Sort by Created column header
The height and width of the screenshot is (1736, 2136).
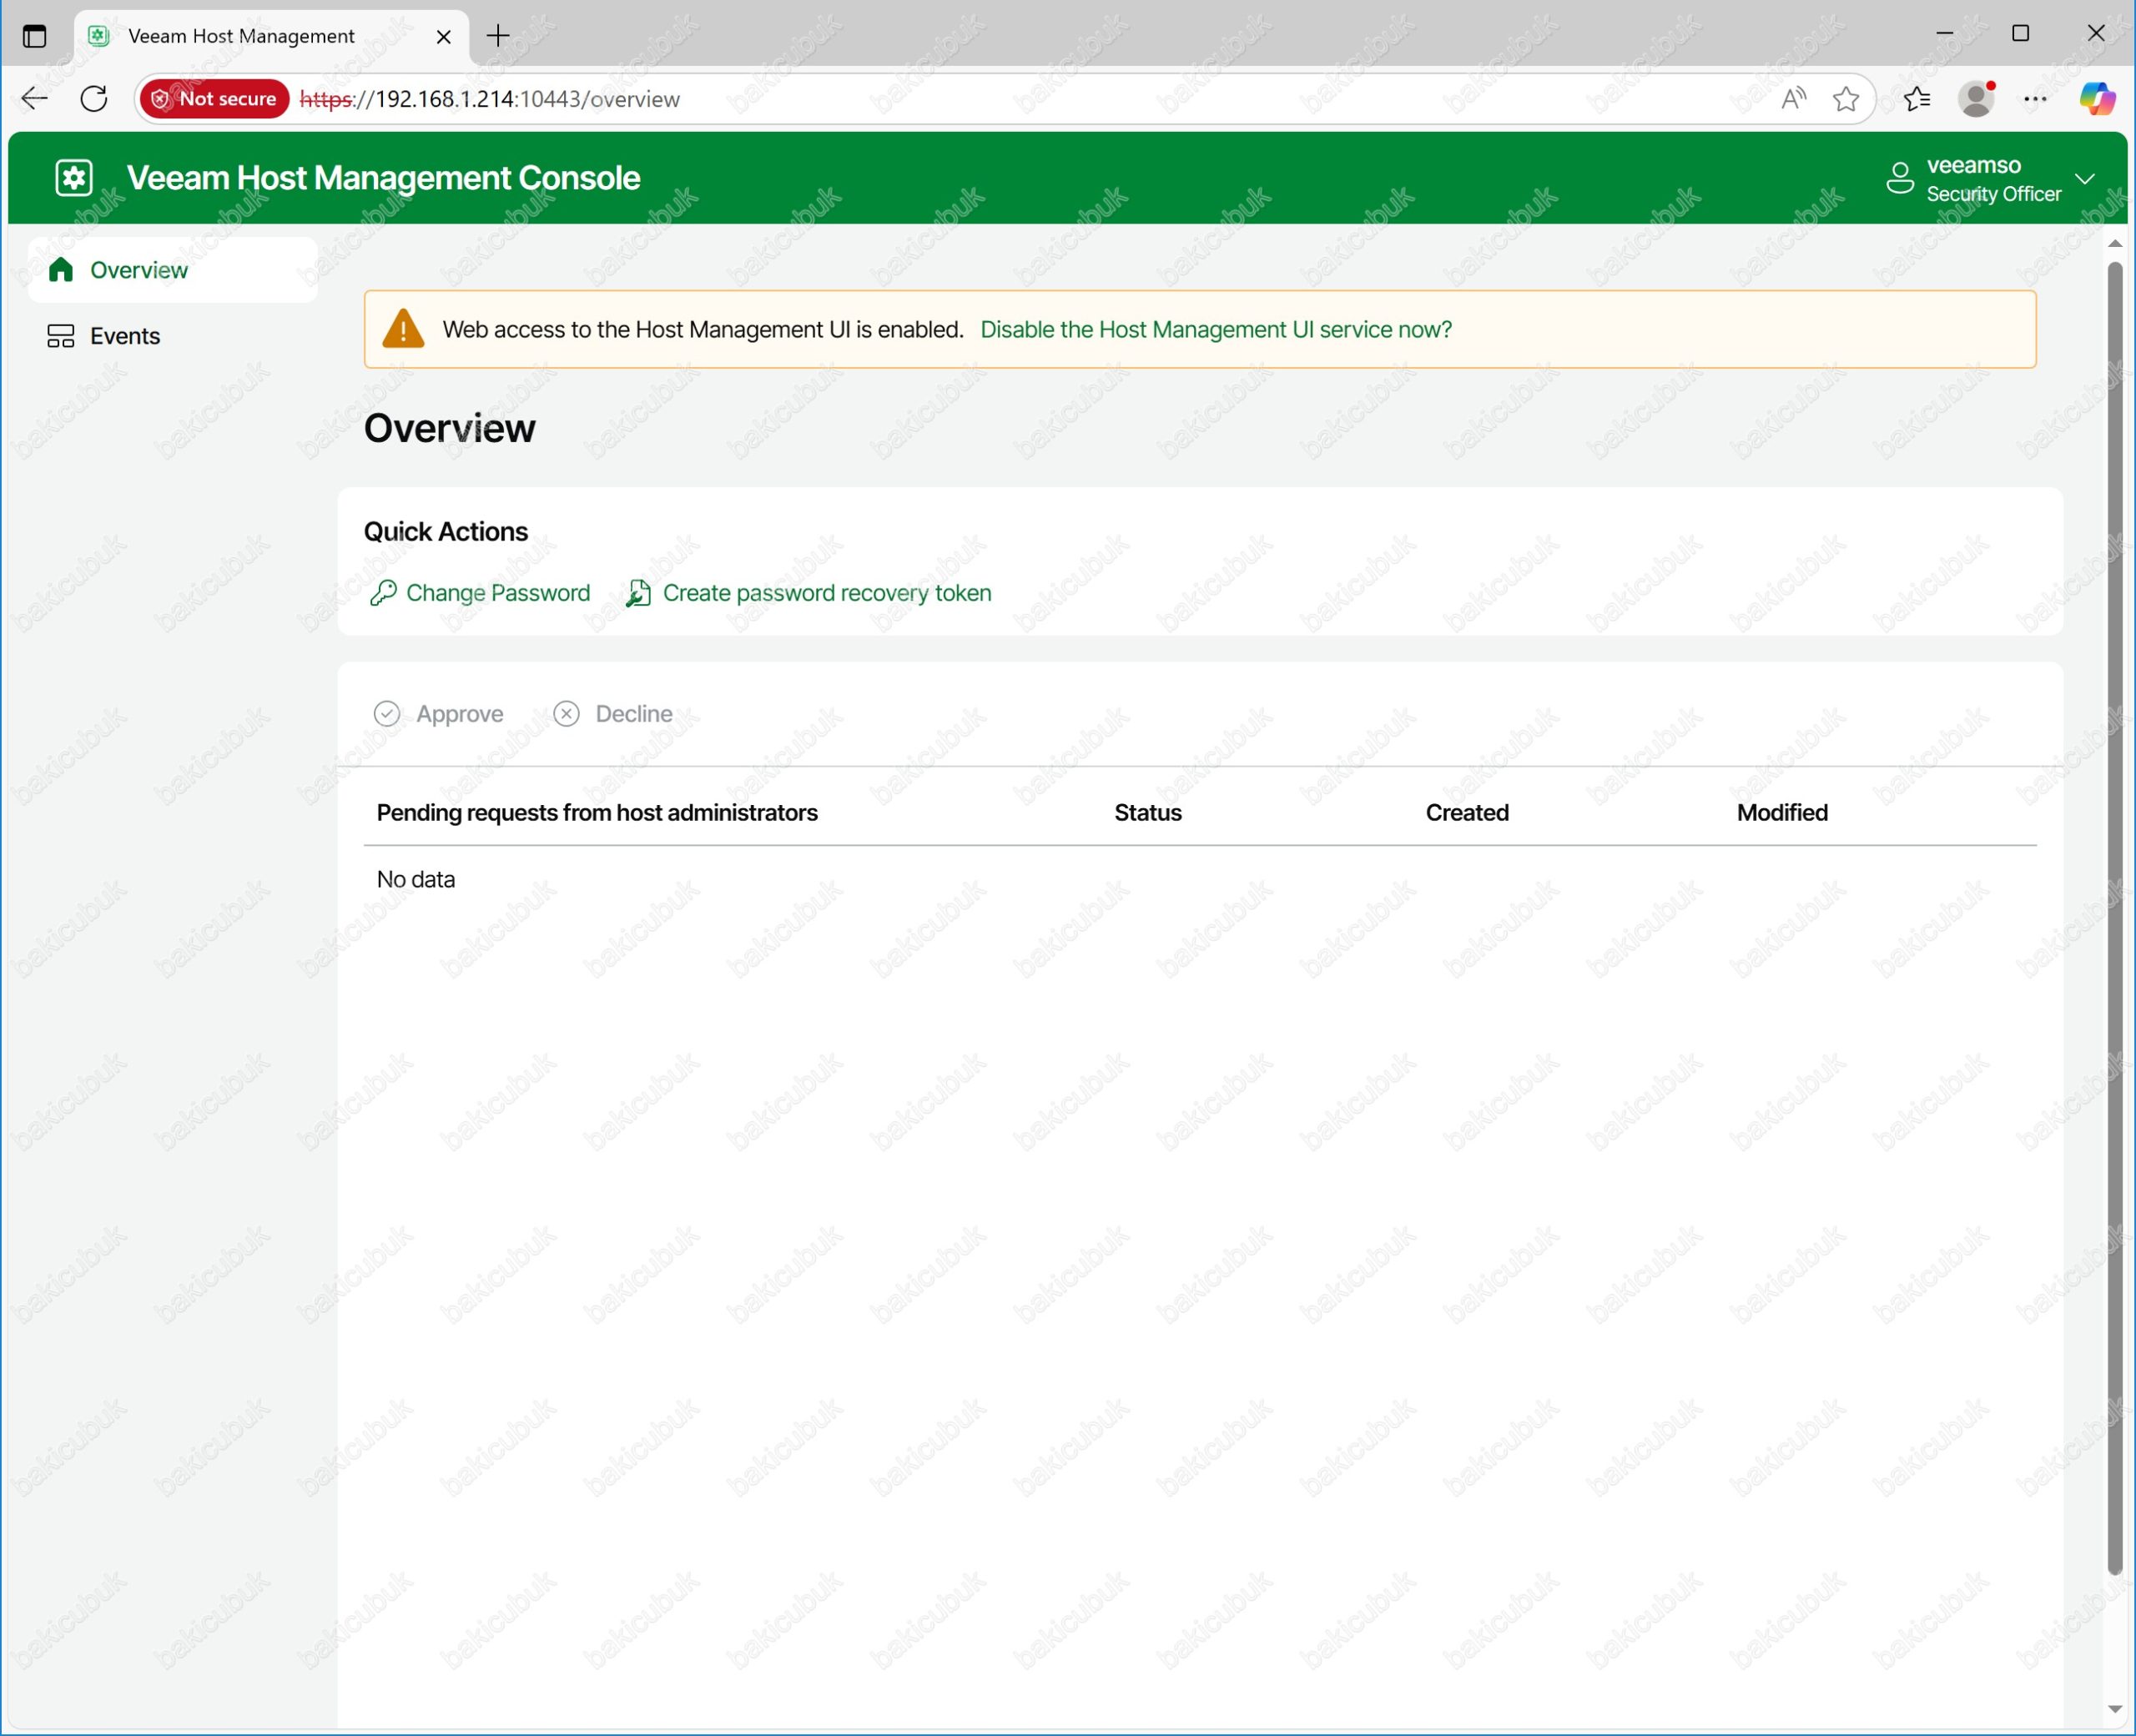click(x=1467, y=813)
